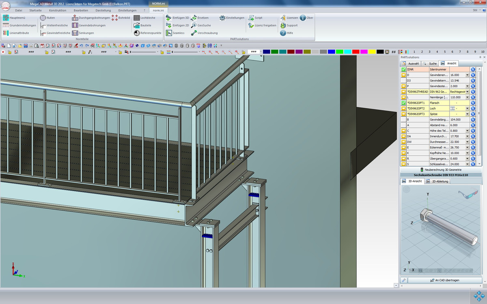The height and width of the screenshot is (304, 487).
Task: Open the dropdown for Nennlänge value 110.000
Action: [467, 97]
